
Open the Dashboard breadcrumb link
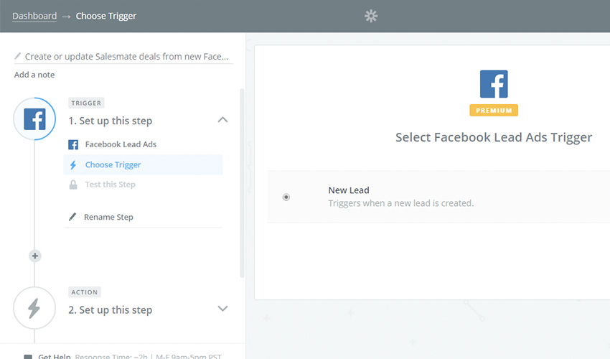pos(34,16)
